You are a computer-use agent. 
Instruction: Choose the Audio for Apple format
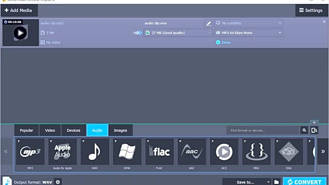pyautogui.click(x=62, y=152)
